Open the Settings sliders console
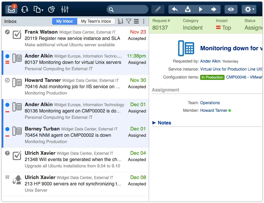The image size is (264, 203). tap(64, 9)
